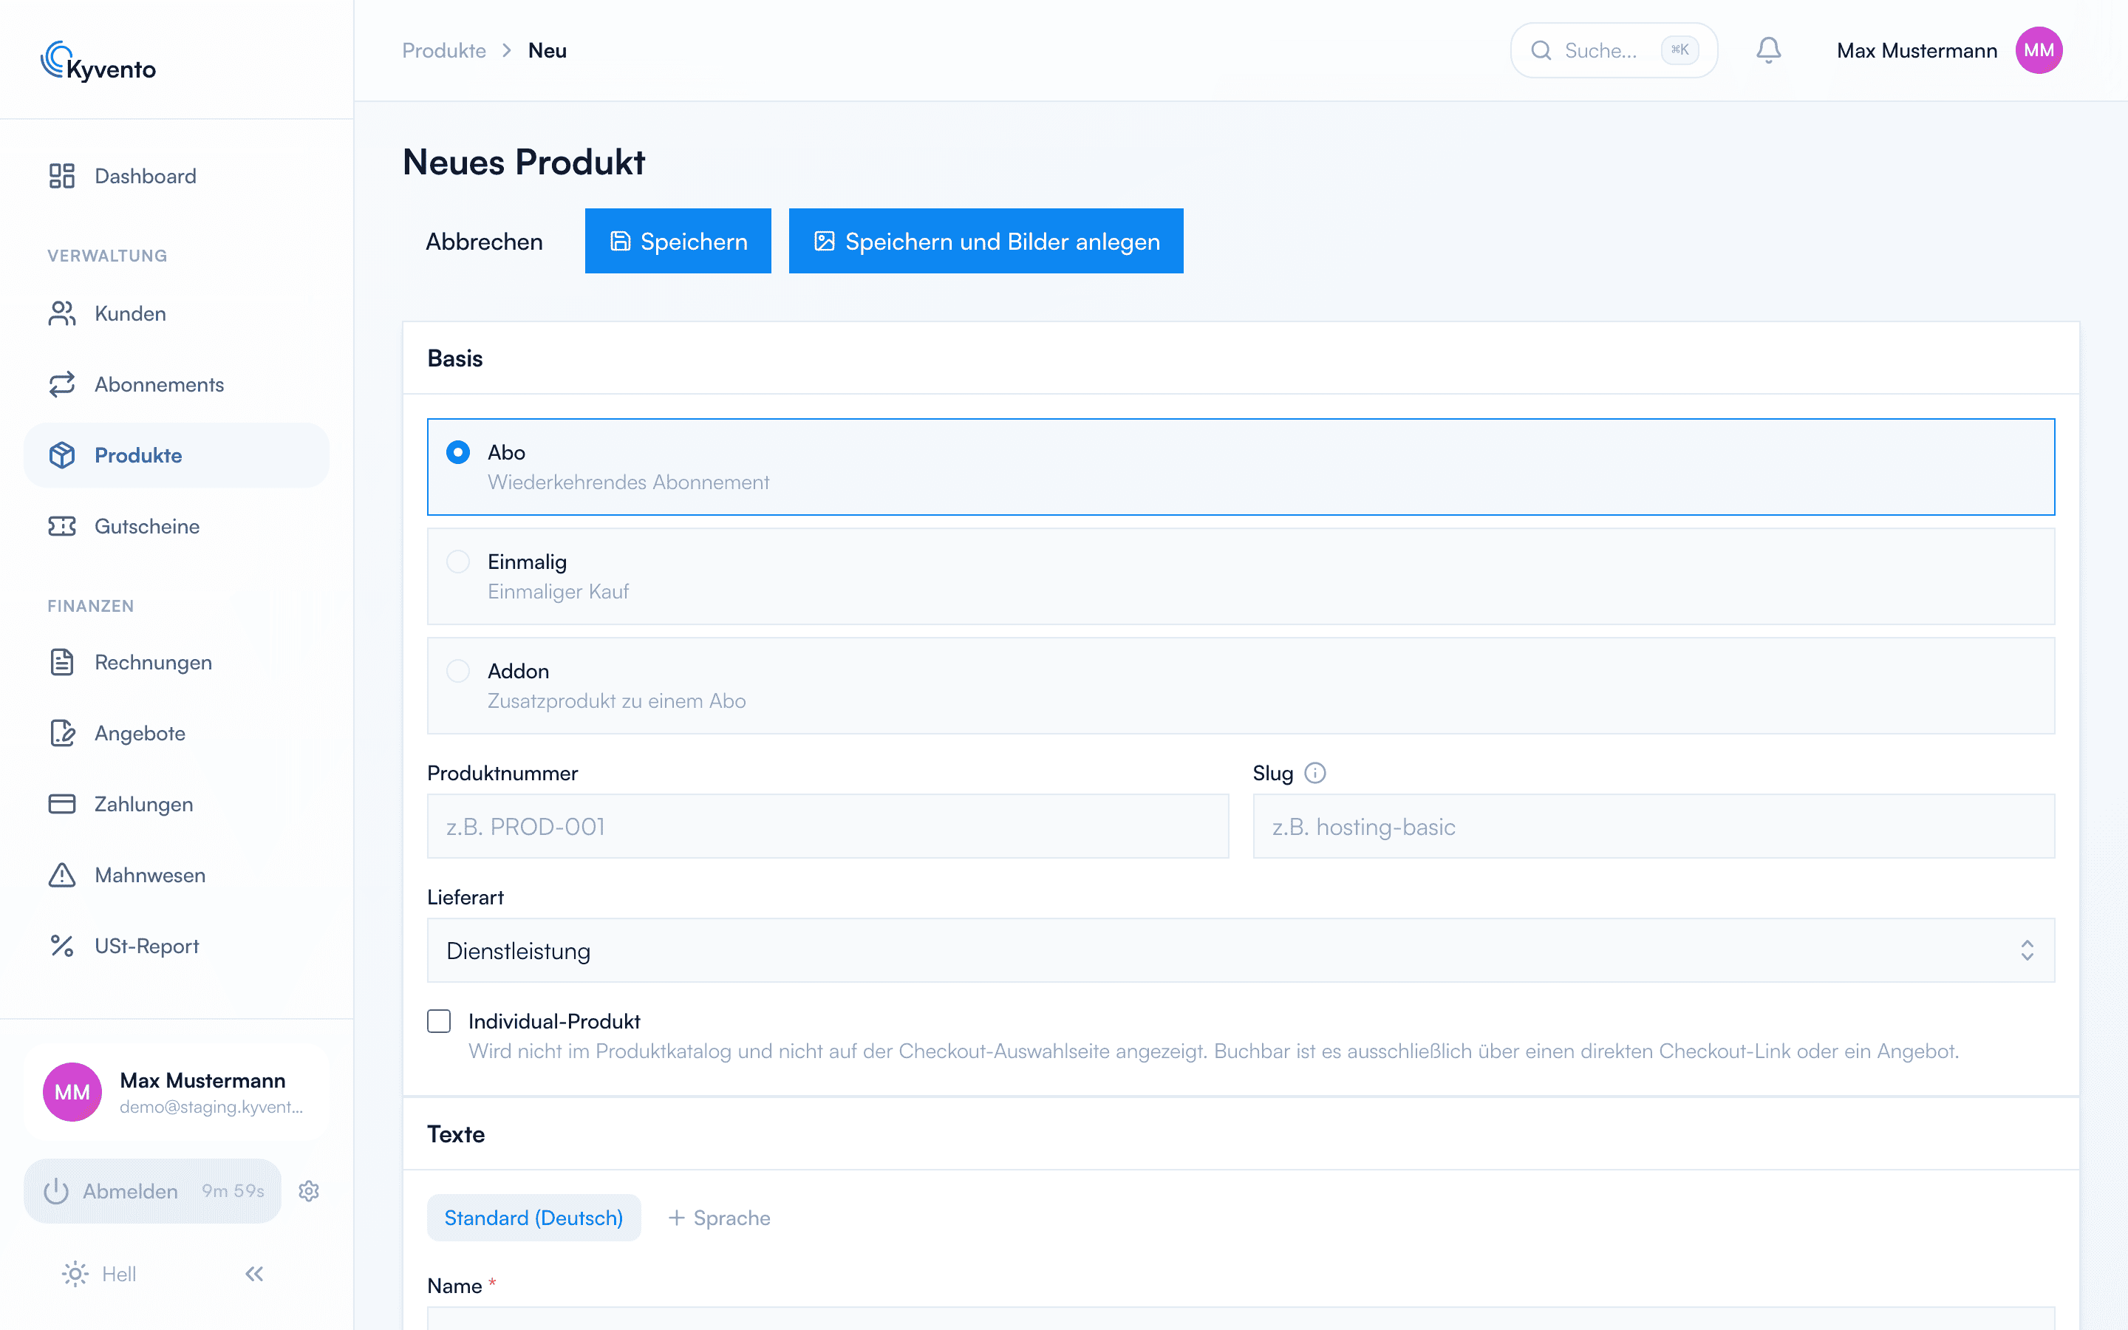This screenshot has width=2128, height=1330.
Task: Click the Dashboard grid icon
Action: pyautogui.click(x=61, y=176)
